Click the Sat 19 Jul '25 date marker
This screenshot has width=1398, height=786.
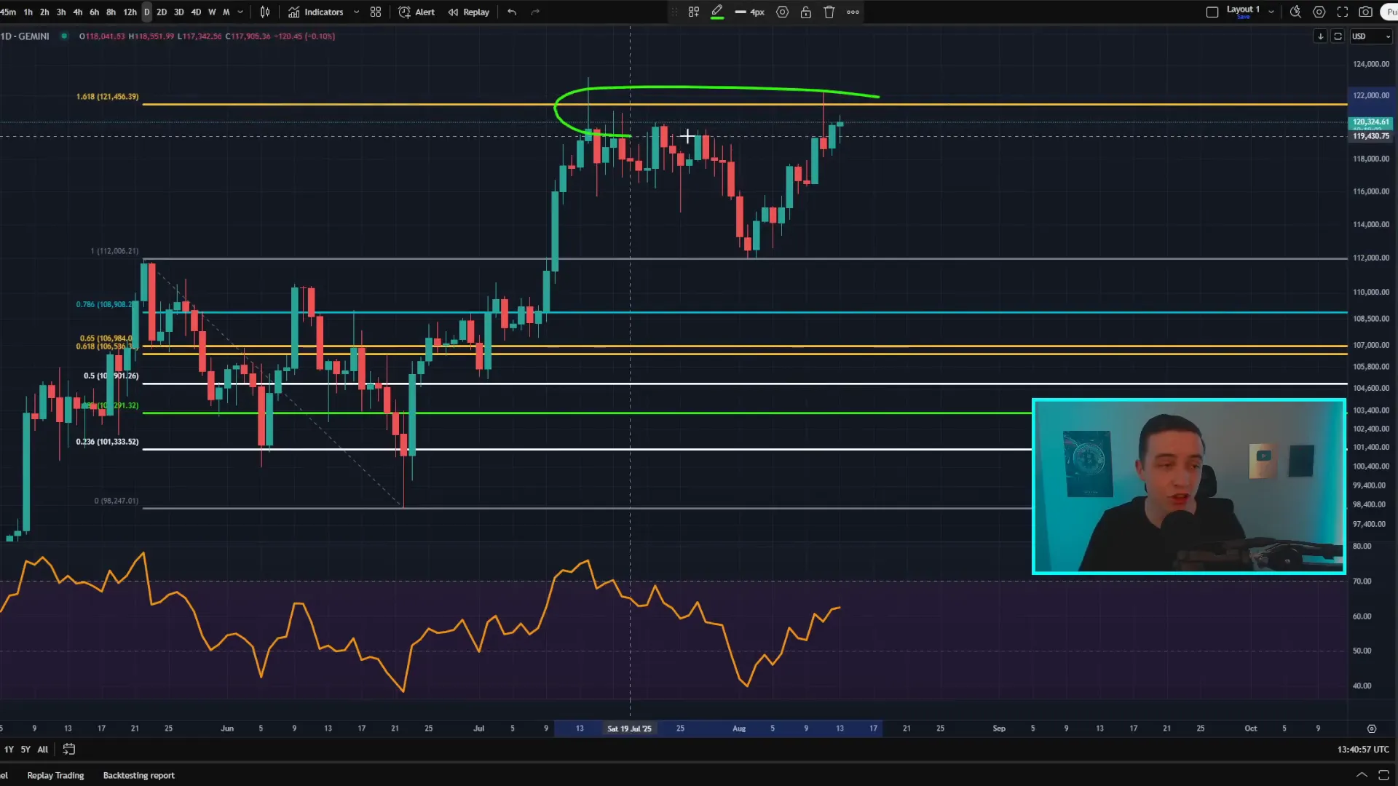pyautogui.click(x=630, y=729)
